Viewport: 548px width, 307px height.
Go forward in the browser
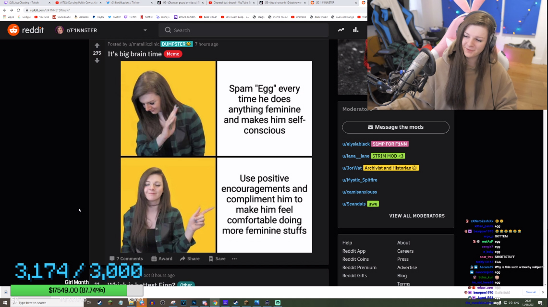(x=12, y=10)
